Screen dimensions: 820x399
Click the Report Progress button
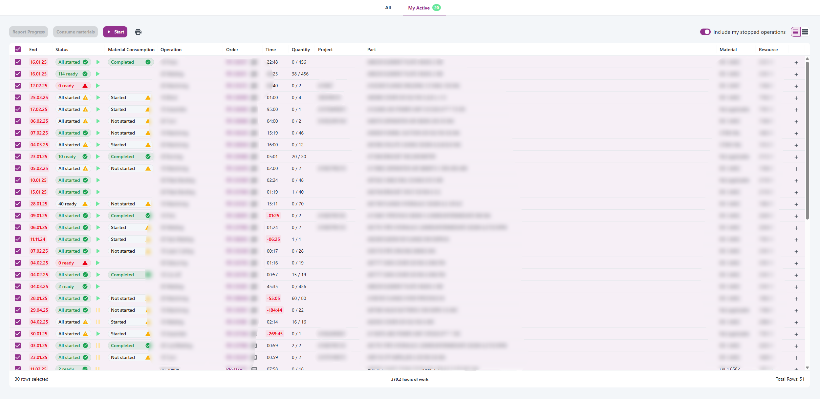29,32
